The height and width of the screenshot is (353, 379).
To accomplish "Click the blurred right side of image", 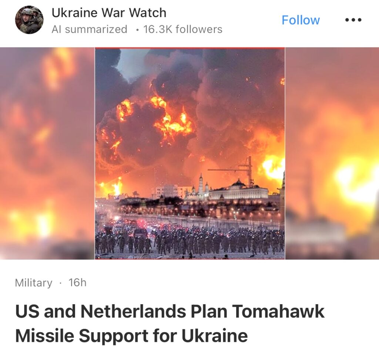I will 332,154.
